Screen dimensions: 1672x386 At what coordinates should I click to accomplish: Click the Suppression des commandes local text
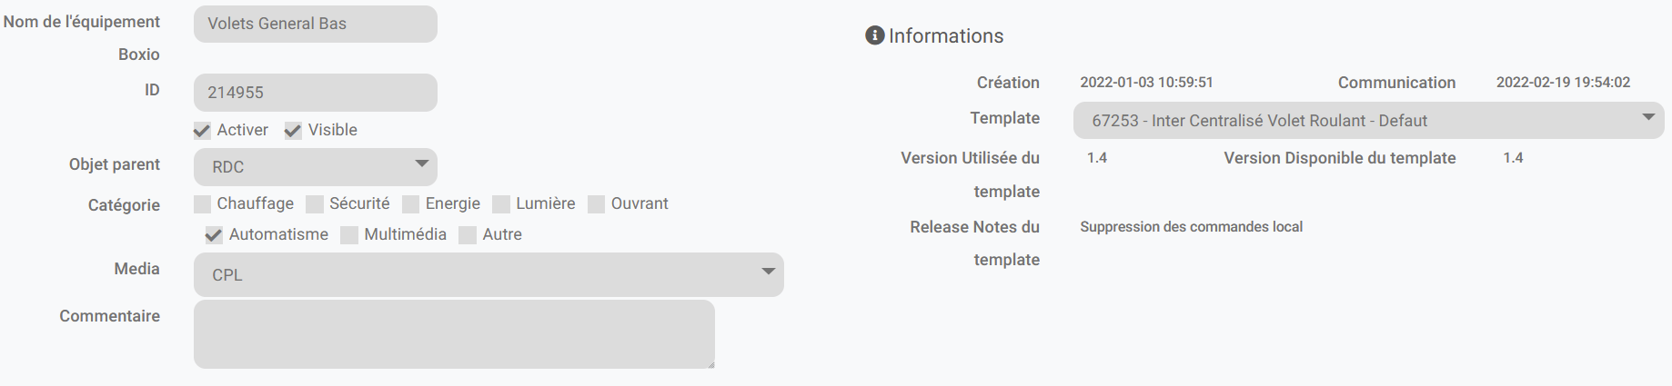point(1191,227)
